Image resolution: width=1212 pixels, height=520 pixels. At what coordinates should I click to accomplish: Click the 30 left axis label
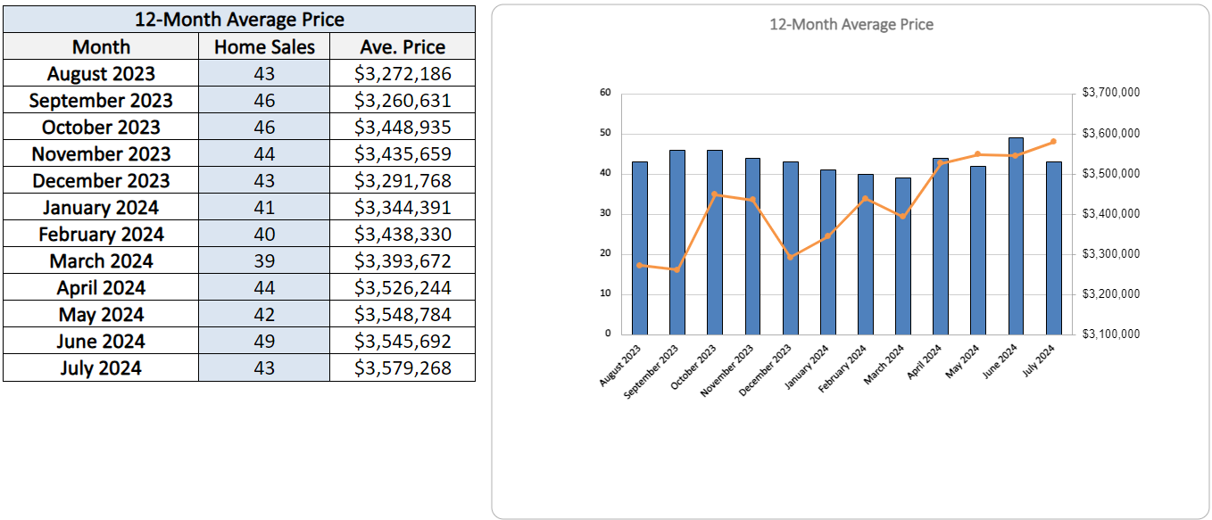(605, 213)
